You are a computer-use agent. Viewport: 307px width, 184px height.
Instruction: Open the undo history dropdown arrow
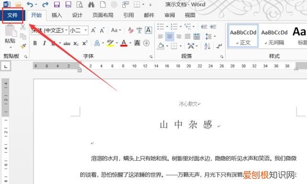coord(36,4)
